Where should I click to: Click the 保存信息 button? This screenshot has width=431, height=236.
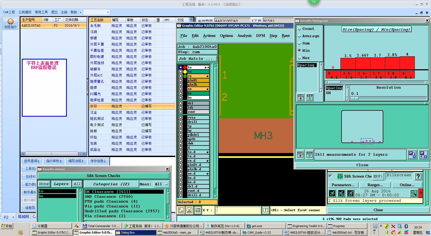(x=98, y=161)
